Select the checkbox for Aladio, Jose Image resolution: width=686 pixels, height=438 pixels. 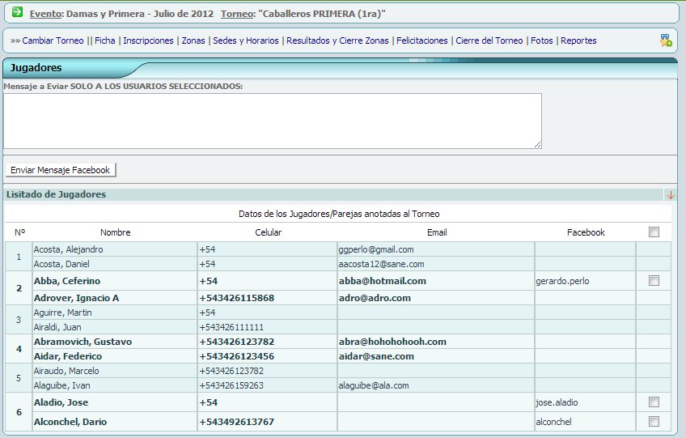click(654, 402)
